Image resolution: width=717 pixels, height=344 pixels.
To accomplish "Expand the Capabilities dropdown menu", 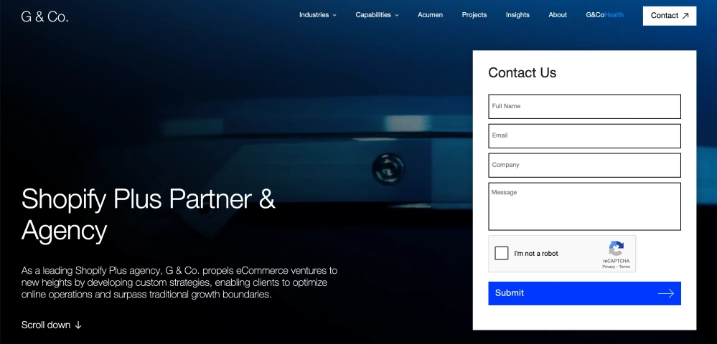I will [x=378, y=15].
